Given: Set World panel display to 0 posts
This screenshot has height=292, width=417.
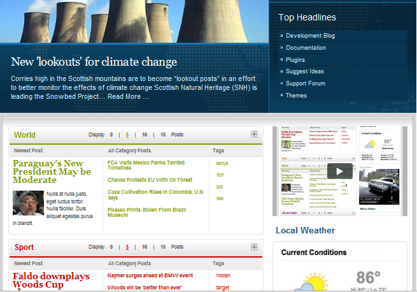Looking at the screenshot, I should [111, 135].
